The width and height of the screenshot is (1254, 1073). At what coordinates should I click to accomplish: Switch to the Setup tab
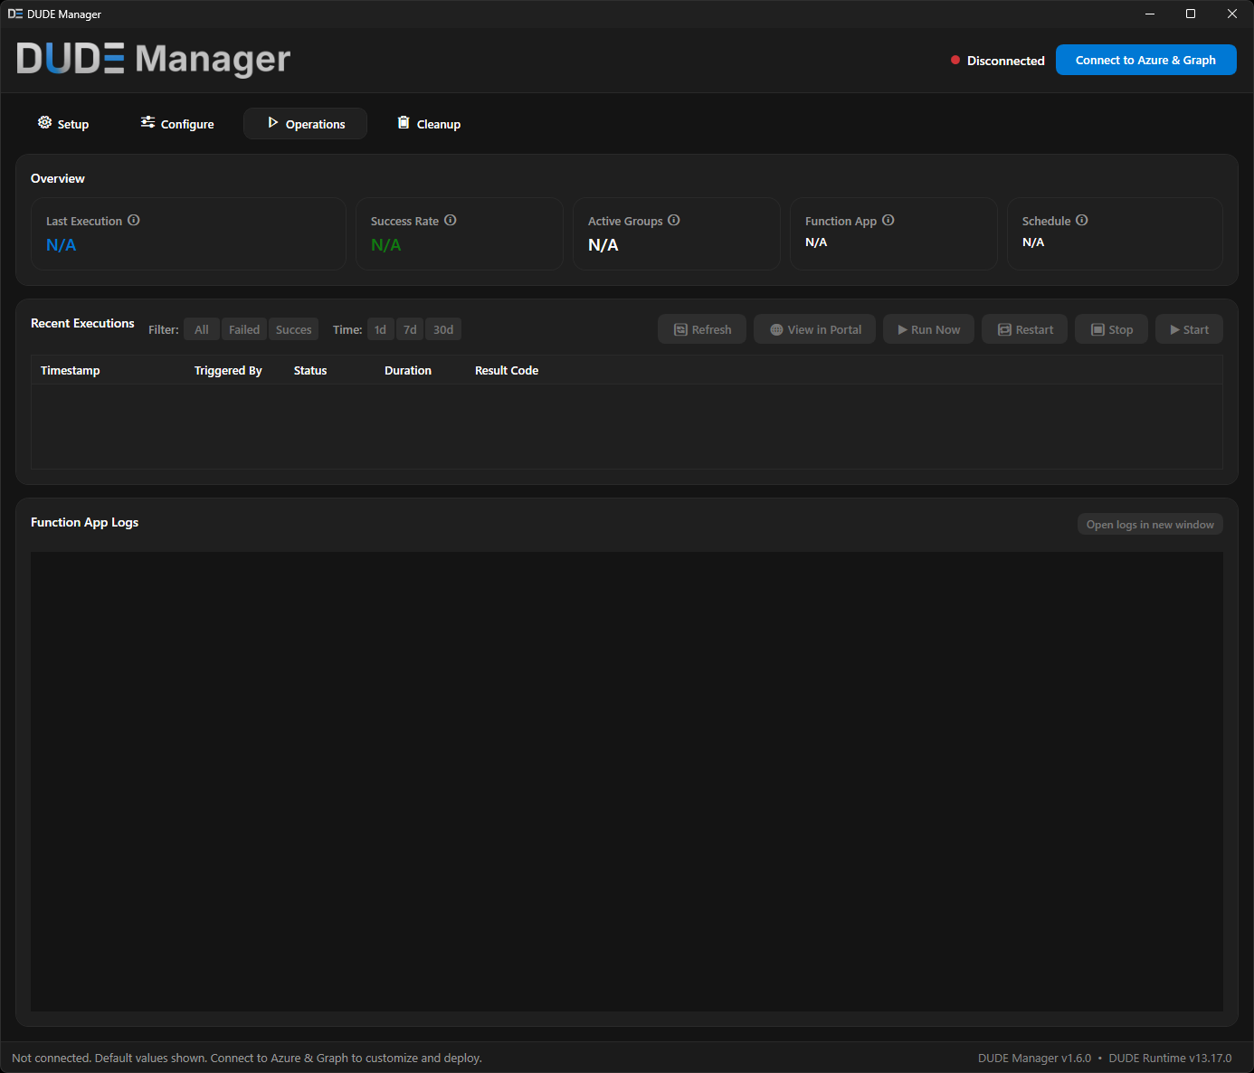pos(62,123)
